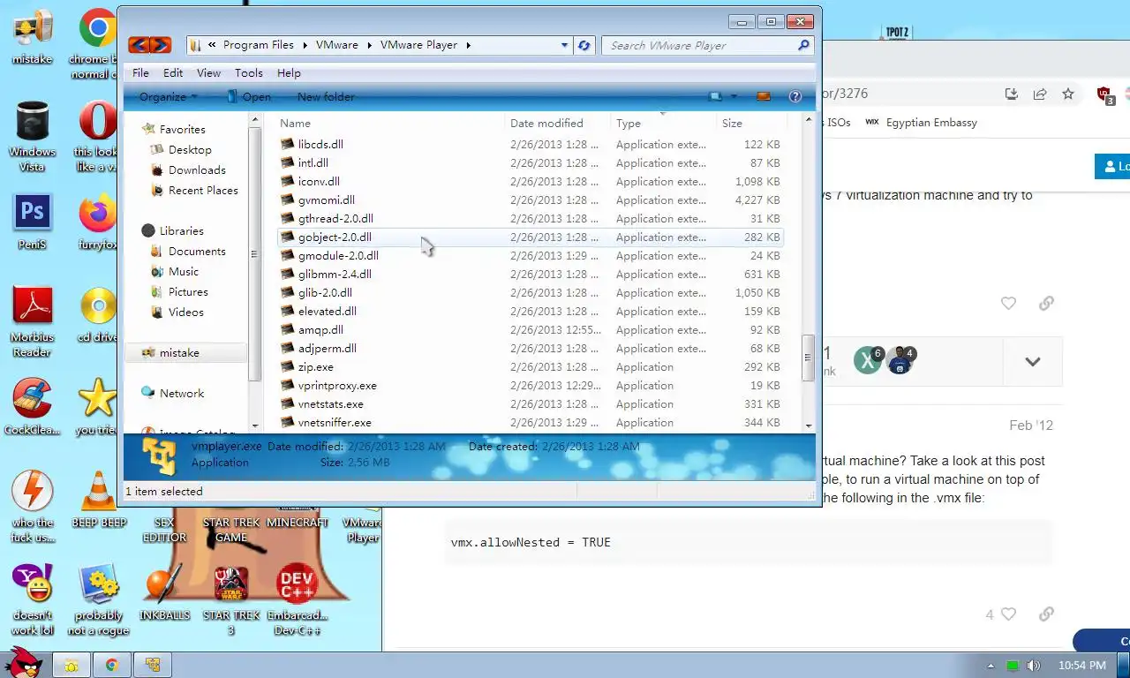
Task: Click the Chrome install/download icon
Action: [1012, 94]
